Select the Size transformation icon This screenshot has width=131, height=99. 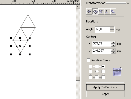tap(107, 12)
